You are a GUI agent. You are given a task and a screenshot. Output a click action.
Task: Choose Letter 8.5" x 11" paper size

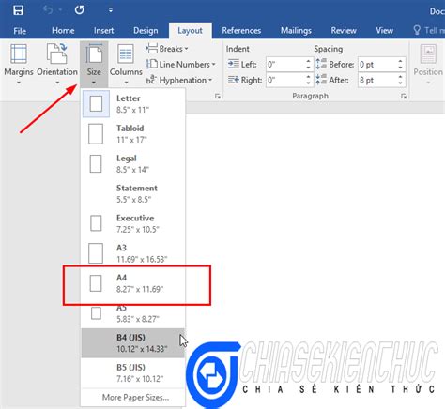133,104
